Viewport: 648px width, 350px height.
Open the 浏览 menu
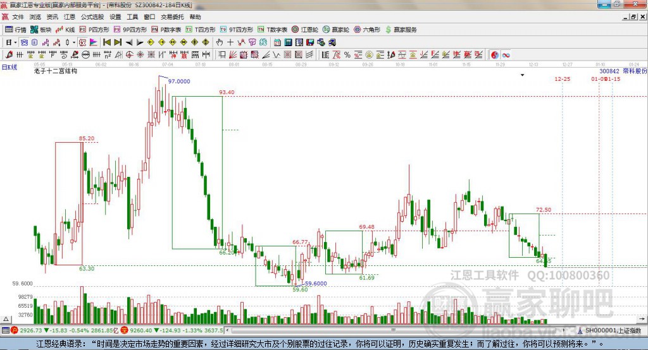[35, 17]
